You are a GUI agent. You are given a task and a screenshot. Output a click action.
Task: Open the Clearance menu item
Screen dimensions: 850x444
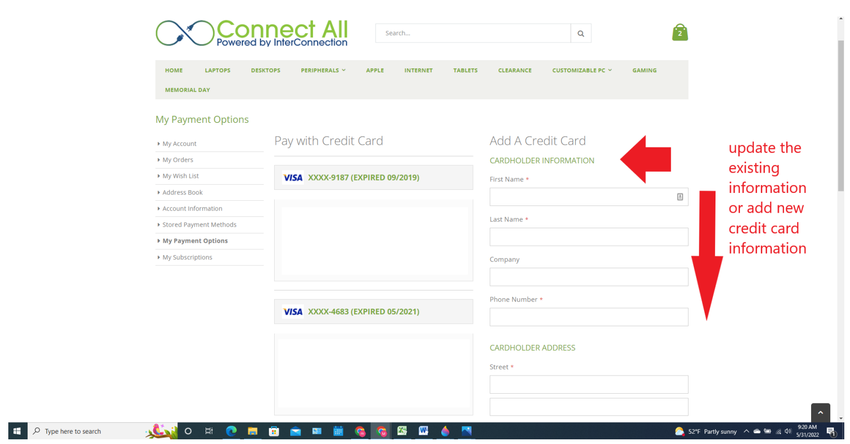tap(515, 71)
